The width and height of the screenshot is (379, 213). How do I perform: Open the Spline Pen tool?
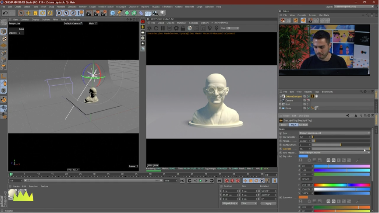point(120,13)
